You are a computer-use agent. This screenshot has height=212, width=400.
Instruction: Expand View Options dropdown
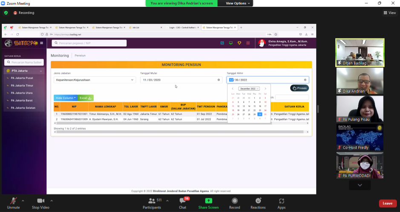[x=238, y=3]
